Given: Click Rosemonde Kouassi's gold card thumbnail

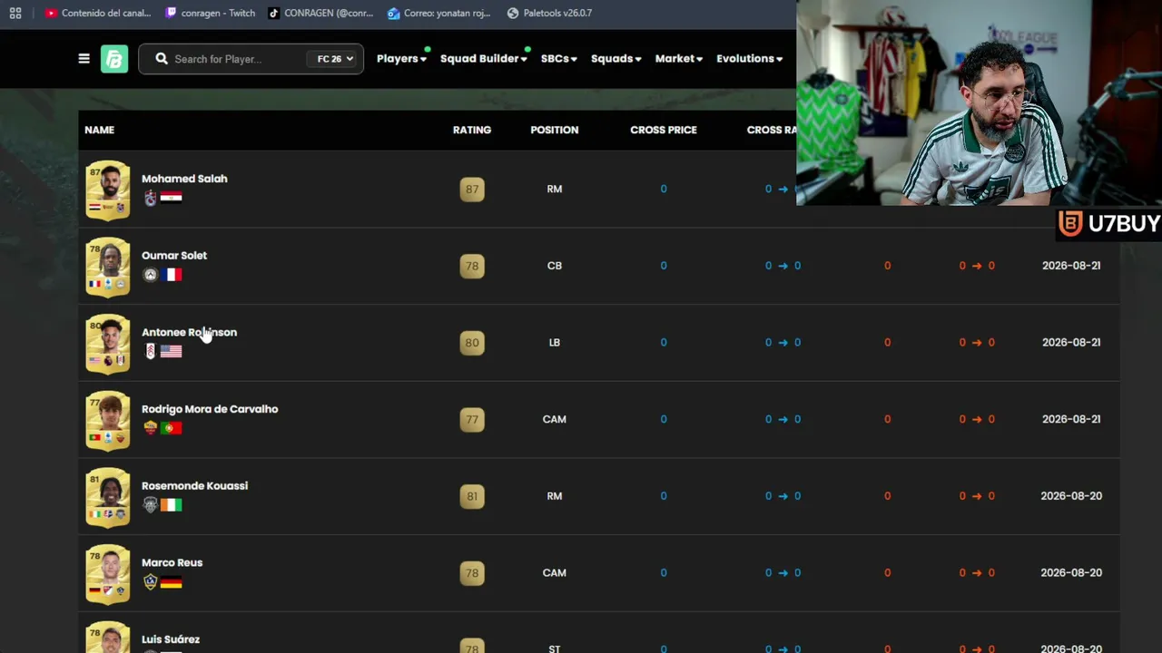Looking at the screenshot, I should [x=108, y=498].
